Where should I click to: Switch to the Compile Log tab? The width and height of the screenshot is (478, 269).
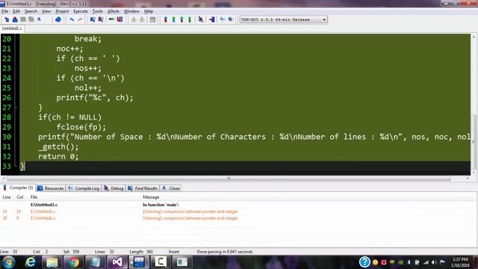pyautogui.click(x=84, y=188)
